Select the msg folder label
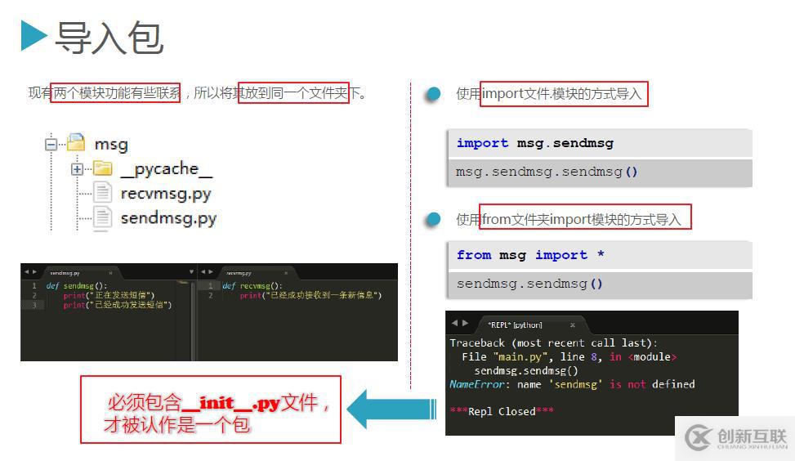This screenshot has height=461, width=795. pyautogui.click(x=112, y=145)
